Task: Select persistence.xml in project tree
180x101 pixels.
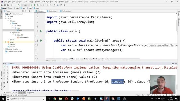Action: 23,37
